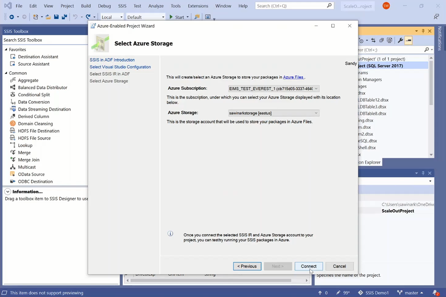Click the green Start play button
The width and height of the screenshot is (446, 297).
pos(177,17)
